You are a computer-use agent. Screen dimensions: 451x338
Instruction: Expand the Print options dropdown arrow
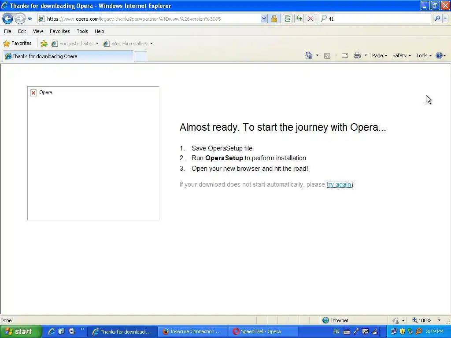366,55
